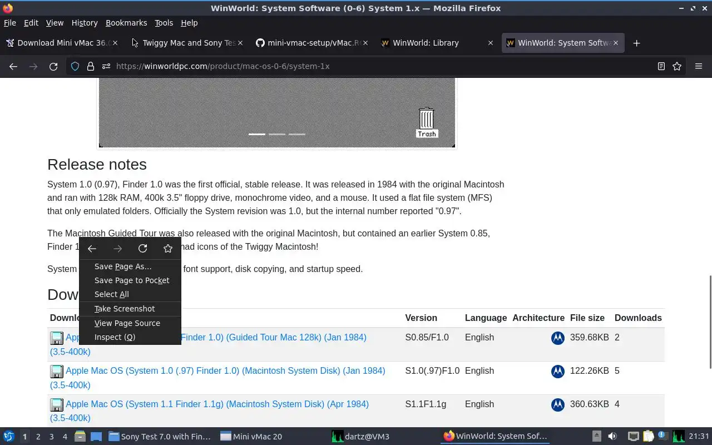
Task: Click the Downloads column header
Action: tap(638, 318)
